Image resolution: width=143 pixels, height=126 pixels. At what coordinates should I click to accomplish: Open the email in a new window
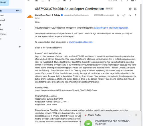click(135, 9)
